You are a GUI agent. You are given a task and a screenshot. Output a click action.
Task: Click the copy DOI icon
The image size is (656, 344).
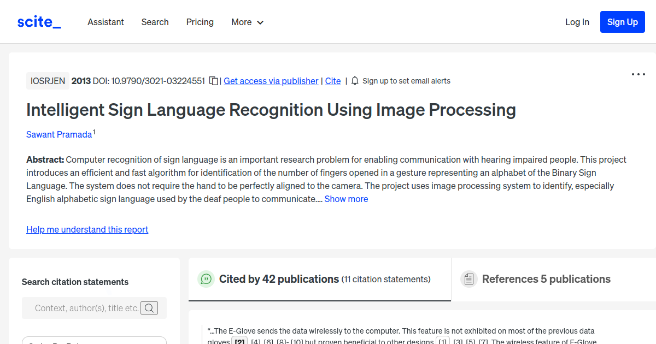[213, 80]
